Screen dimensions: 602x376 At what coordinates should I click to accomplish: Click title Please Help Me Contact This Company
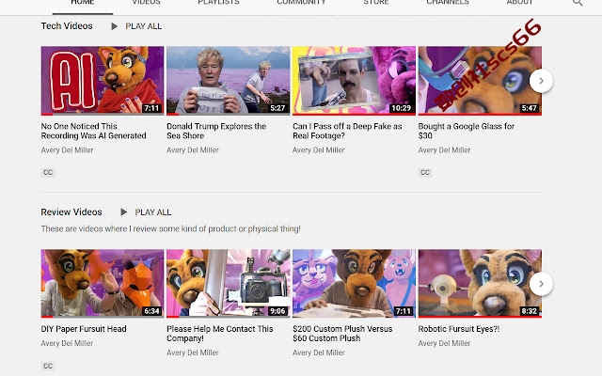(220, 334)
